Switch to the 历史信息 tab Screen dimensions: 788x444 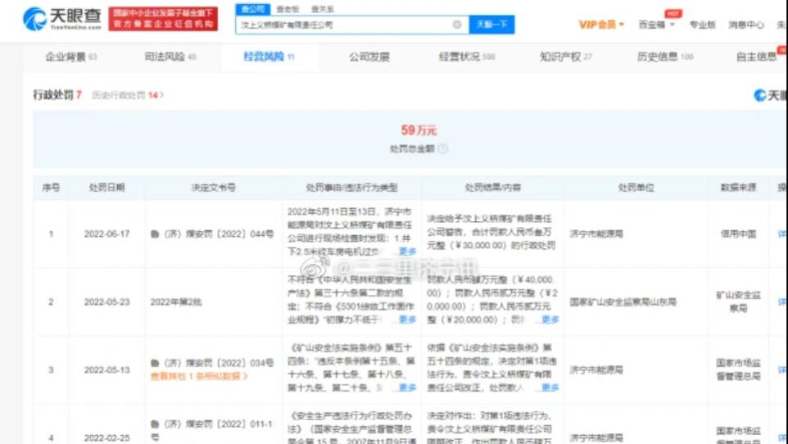click(665, 57)
